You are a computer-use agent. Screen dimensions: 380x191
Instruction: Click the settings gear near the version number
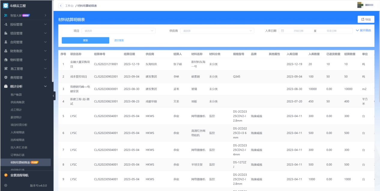click(x=6, y=186)
